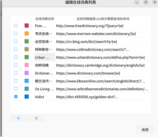Toggle the 必应在线 dictionary checkbox

click(16, 41)
